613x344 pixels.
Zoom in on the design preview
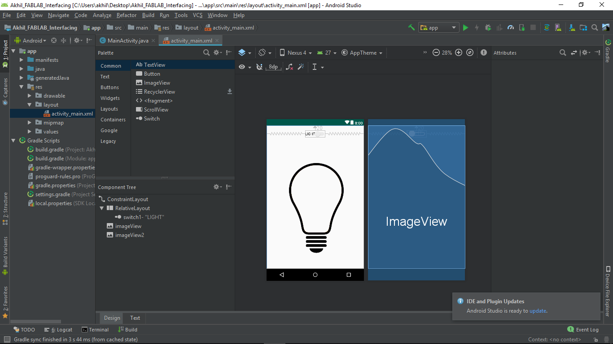coord(459,53)
